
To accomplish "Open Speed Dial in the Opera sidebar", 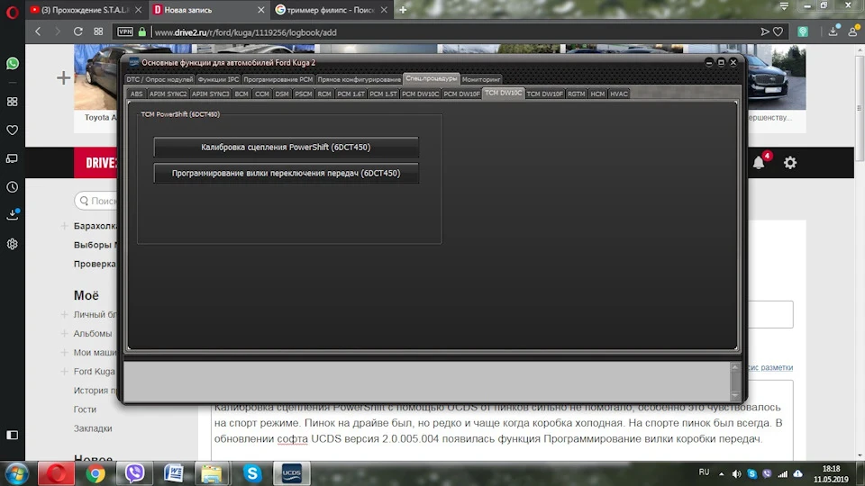I will point(12,102).
